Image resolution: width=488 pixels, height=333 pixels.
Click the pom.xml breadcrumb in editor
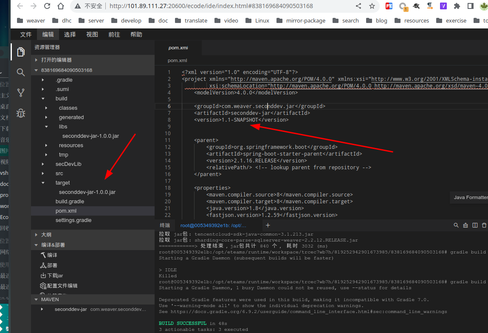177,60
